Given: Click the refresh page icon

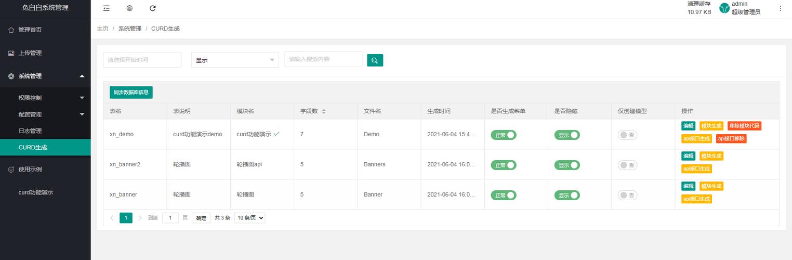Looking at the screenshot, I should pyautogui.click(x=152, y=8).
